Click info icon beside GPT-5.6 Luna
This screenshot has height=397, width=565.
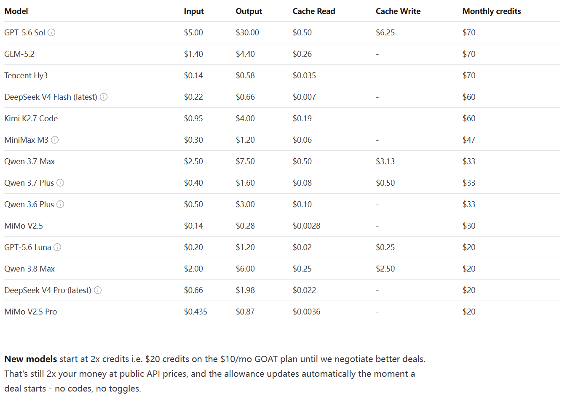(x=57, y=247)
